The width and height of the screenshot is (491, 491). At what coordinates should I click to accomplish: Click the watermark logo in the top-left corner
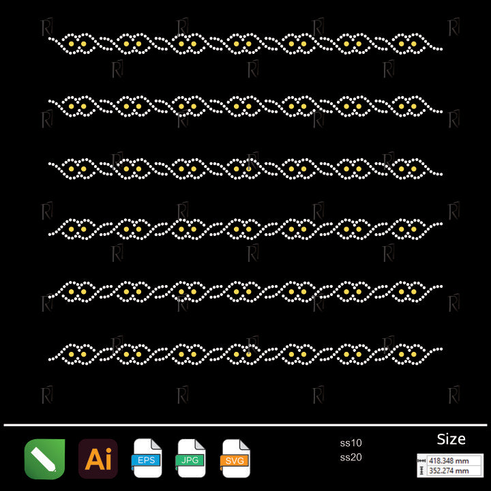(47, 28)
